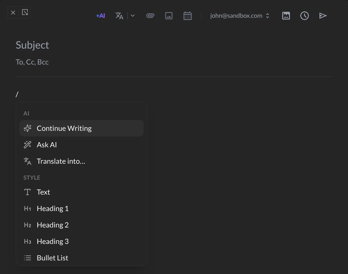Choose Ask AI from menu
This screenshot has width=348, height=274.
(x=81, y=145)
